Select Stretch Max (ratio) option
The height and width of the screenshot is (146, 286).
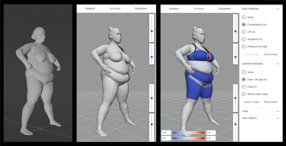[244, 94]
